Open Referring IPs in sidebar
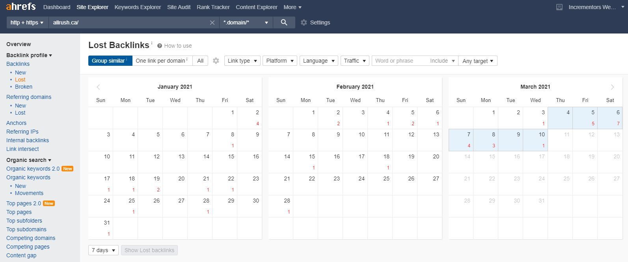This screenshot has width=628, height=262. tap(22, 132)
